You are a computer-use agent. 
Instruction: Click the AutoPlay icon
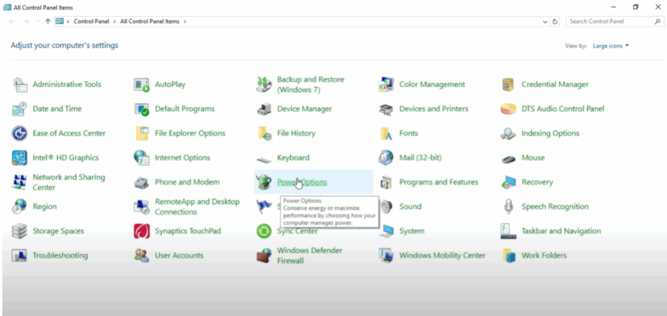141,85
